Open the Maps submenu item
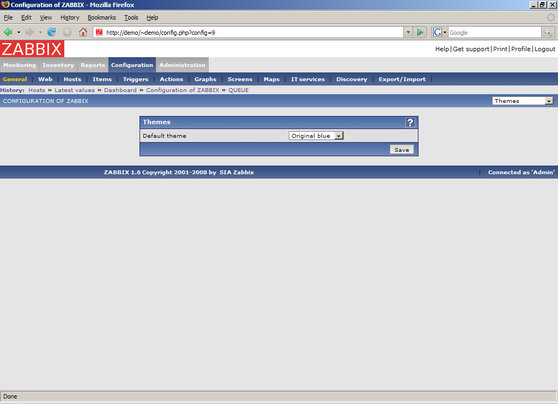This screenshot has width=558, height=404. [x=271, y=79]
